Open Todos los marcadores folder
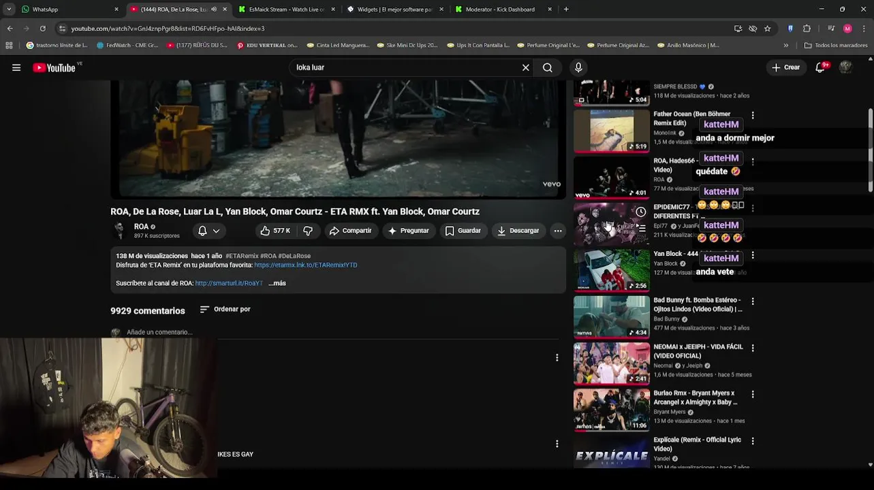Viewport: 874px width, 490px height. coord(835,46)
